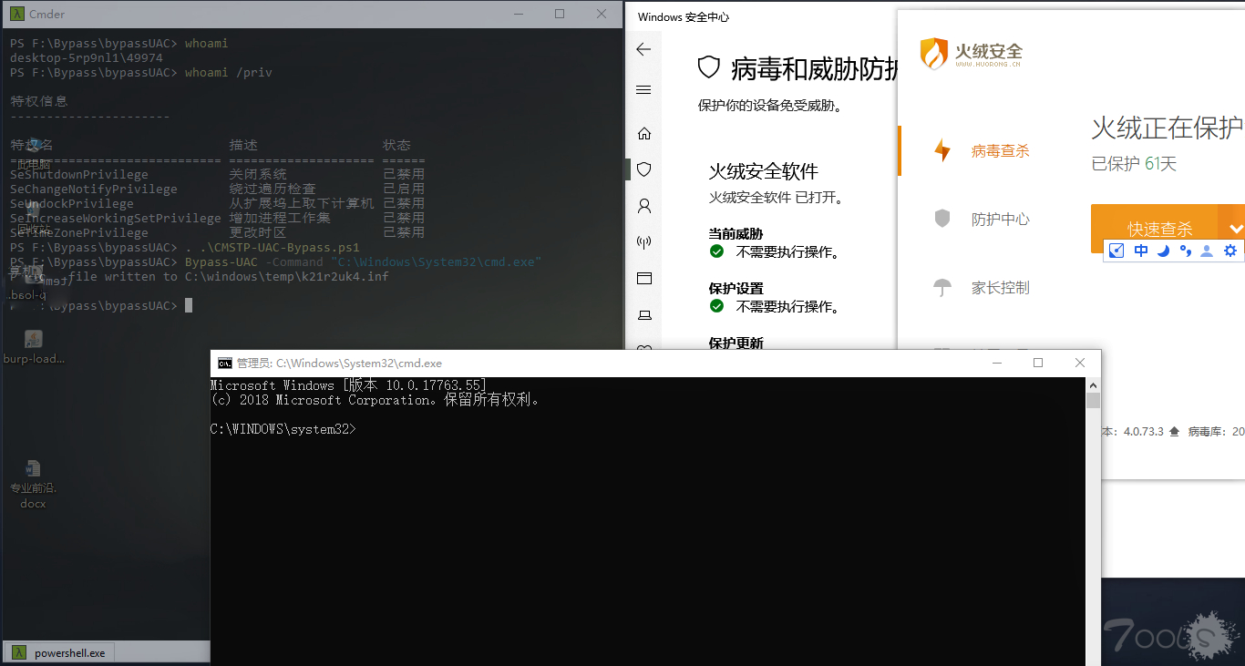Open account protection person icon in sidebar

tap(644, 206)
